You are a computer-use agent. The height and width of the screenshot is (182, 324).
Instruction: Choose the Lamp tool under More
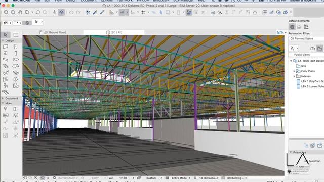pos(16,115)
